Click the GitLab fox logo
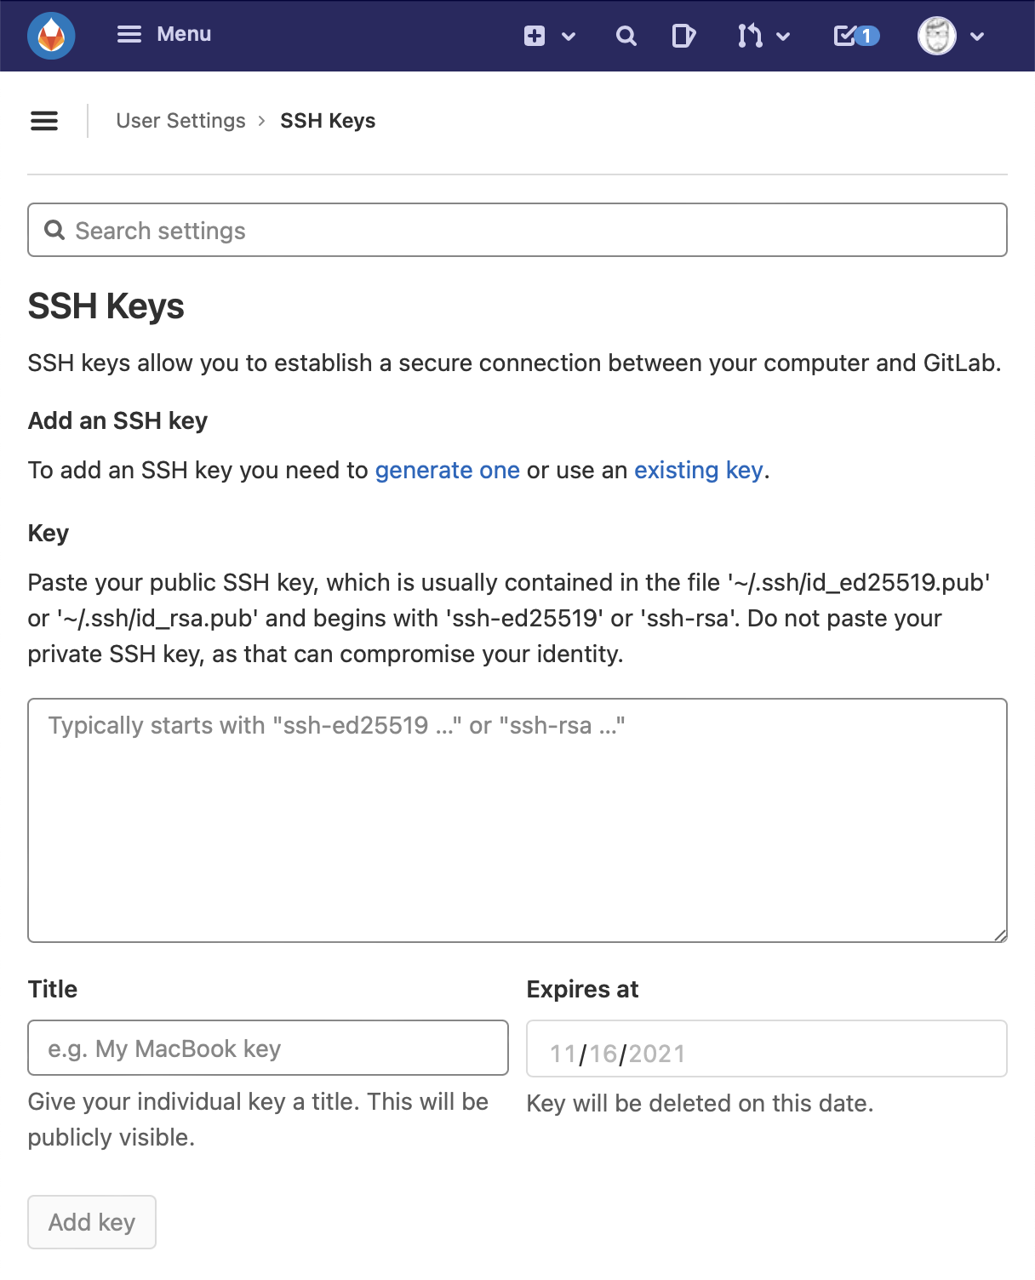Viewport: 1035px width, 1280px height. pos(51,36)
